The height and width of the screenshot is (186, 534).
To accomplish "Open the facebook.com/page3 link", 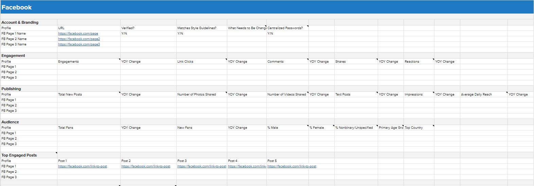I will pyautogui.click(x=79, y=44).
